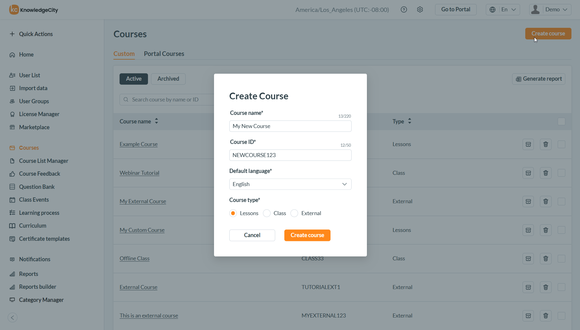
Task: Open the Default language dropdown
Action: (x=290, y=184)
